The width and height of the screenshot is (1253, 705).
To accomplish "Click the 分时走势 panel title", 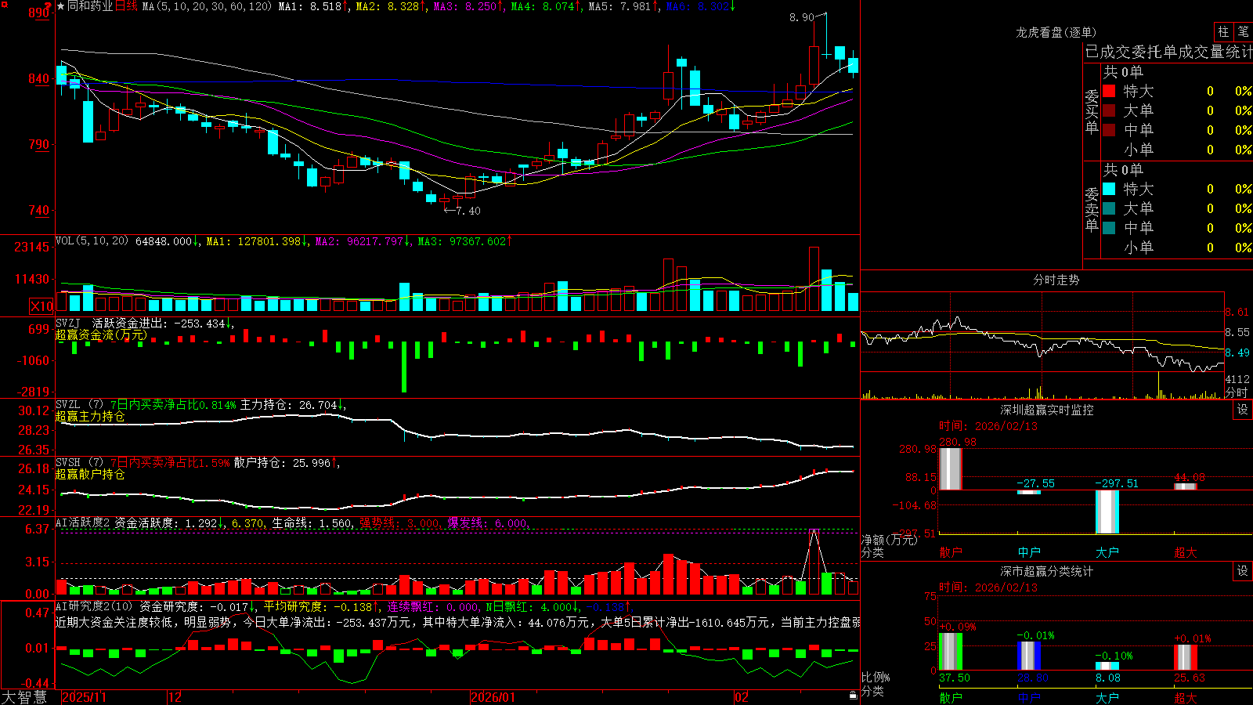I will (1056, 280).
